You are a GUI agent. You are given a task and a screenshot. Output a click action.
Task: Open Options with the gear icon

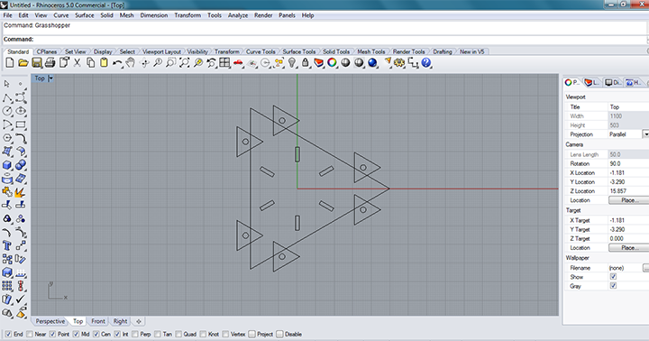[x=399, y=63]
